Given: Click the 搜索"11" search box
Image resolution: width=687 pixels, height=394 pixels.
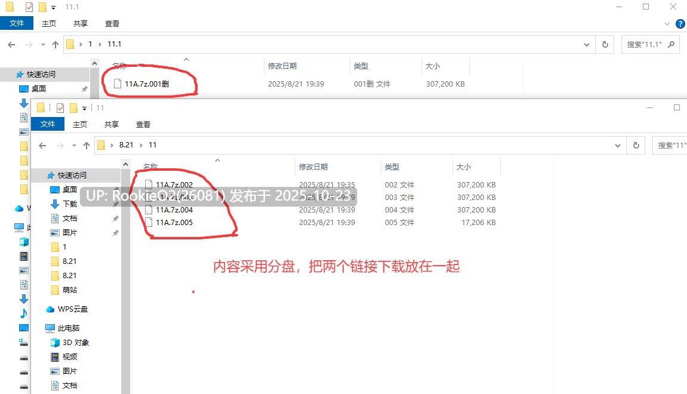Looking at the screenshot, I should [x=670, y=145].
